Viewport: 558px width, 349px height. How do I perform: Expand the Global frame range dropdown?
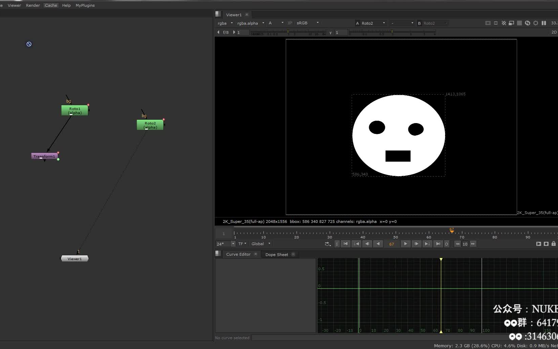tap(261, 244)
